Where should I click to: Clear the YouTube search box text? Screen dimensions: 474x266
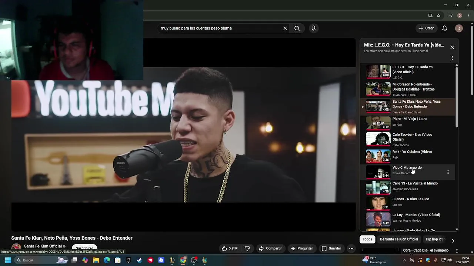click(x=285, y=28)
